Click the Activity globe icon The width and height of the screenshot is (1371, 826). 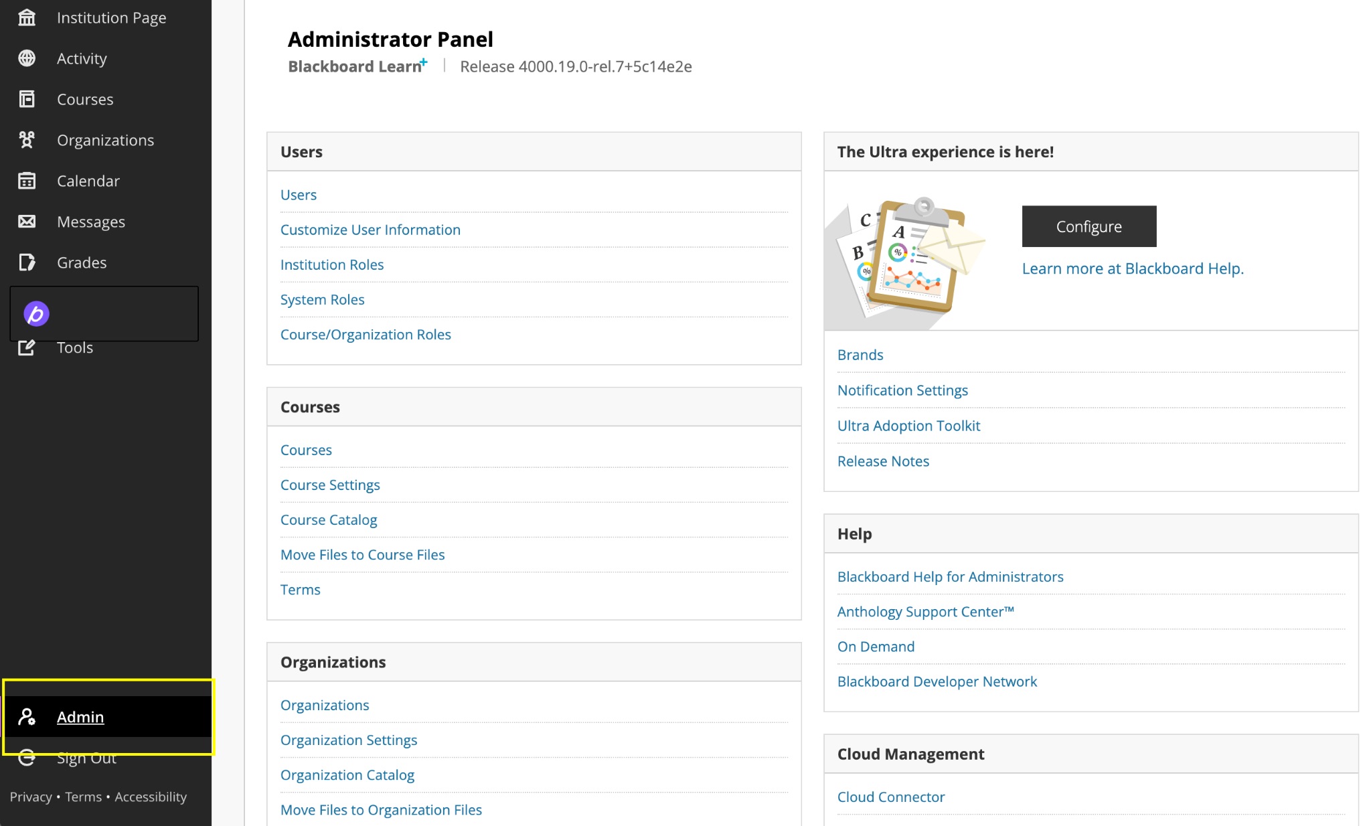pos(27,58)
